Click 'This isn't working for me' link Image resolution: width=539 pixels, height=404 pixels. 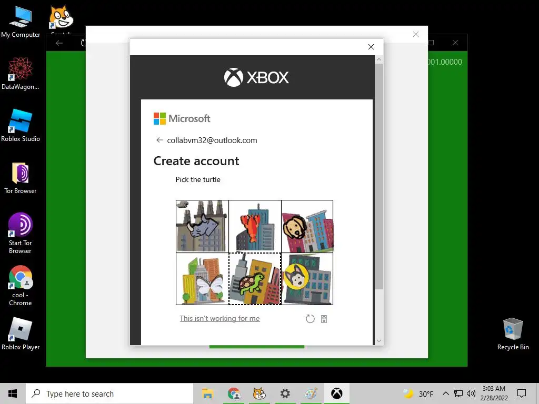(x=219, y=318)
